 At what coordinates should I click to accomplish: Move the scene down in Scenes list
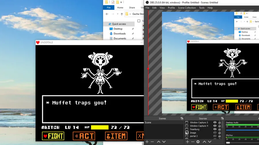[164, 142]
